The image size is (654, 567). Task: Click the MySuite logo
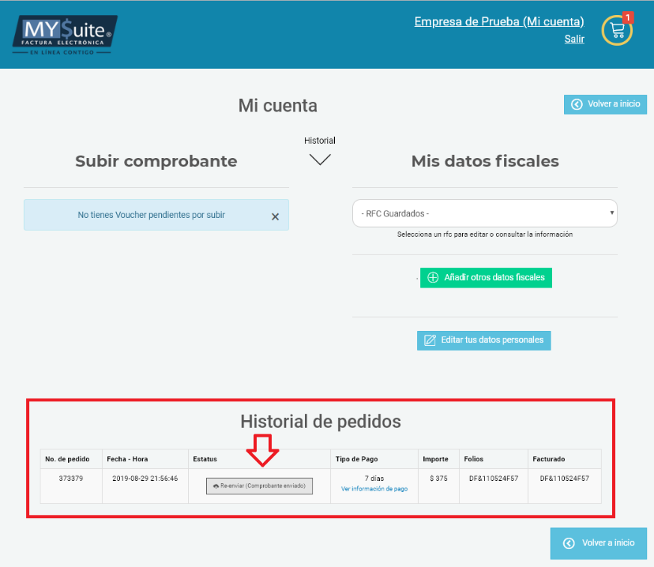coord(65,35)
